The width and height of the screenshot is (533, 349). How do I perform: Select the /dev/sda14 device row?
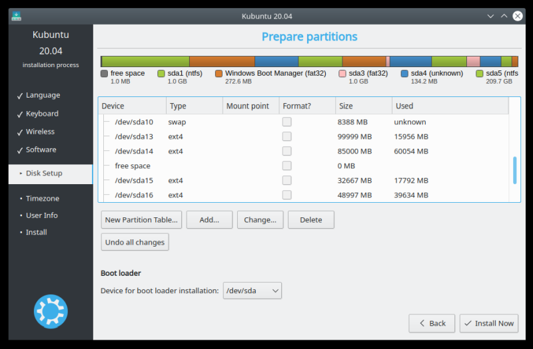pos(304,151)
